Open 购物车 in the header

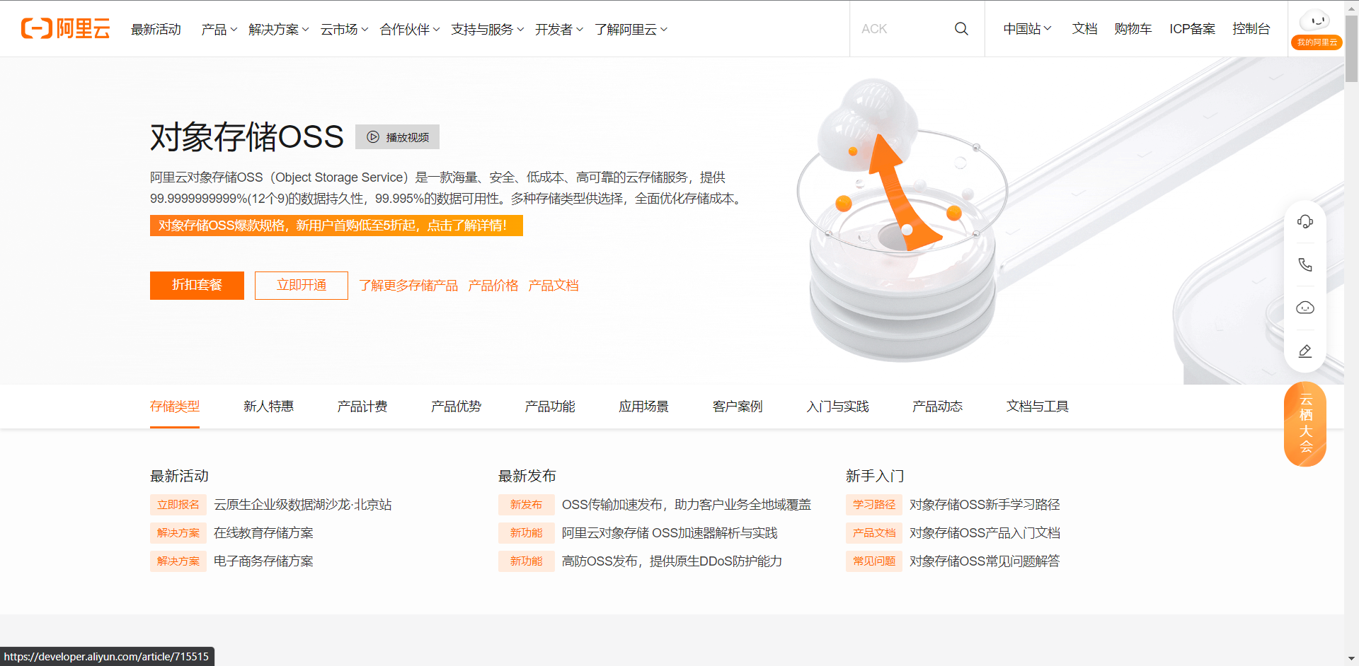coord(1133,29)
